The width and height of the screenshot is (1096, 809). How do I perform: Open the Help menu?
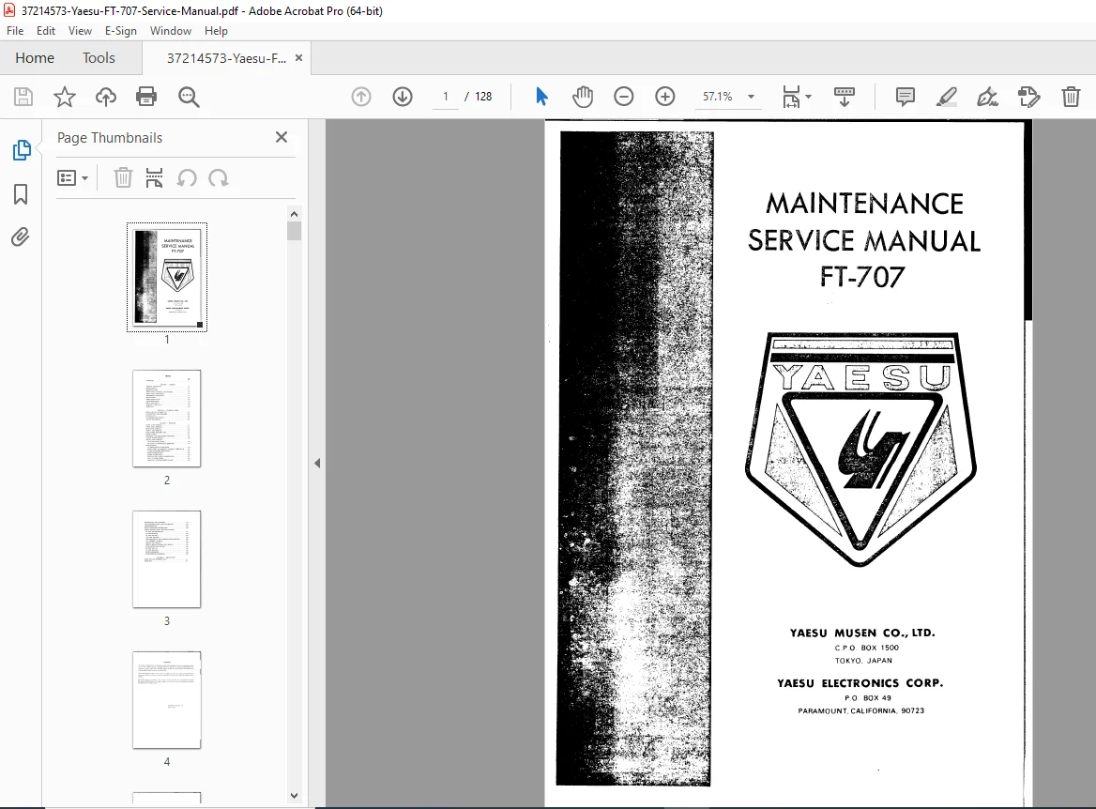coord(216,31)
